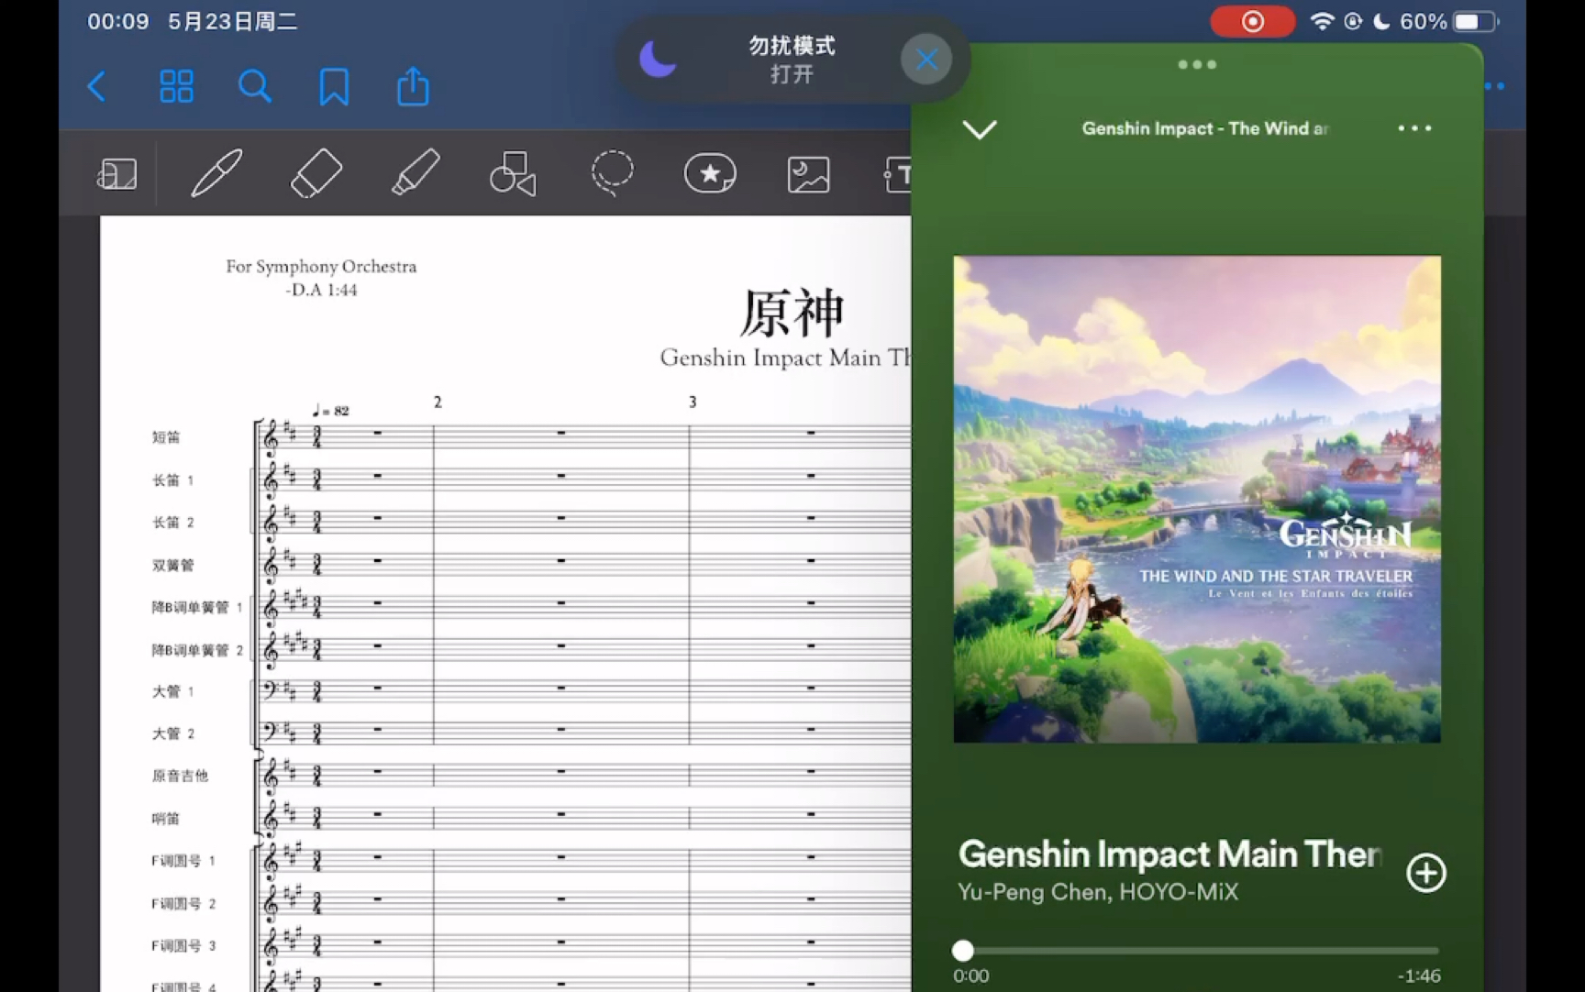Tap the battery 60% indicator
Screen dimensions: 1585x992
click(x=1448, y=21)
